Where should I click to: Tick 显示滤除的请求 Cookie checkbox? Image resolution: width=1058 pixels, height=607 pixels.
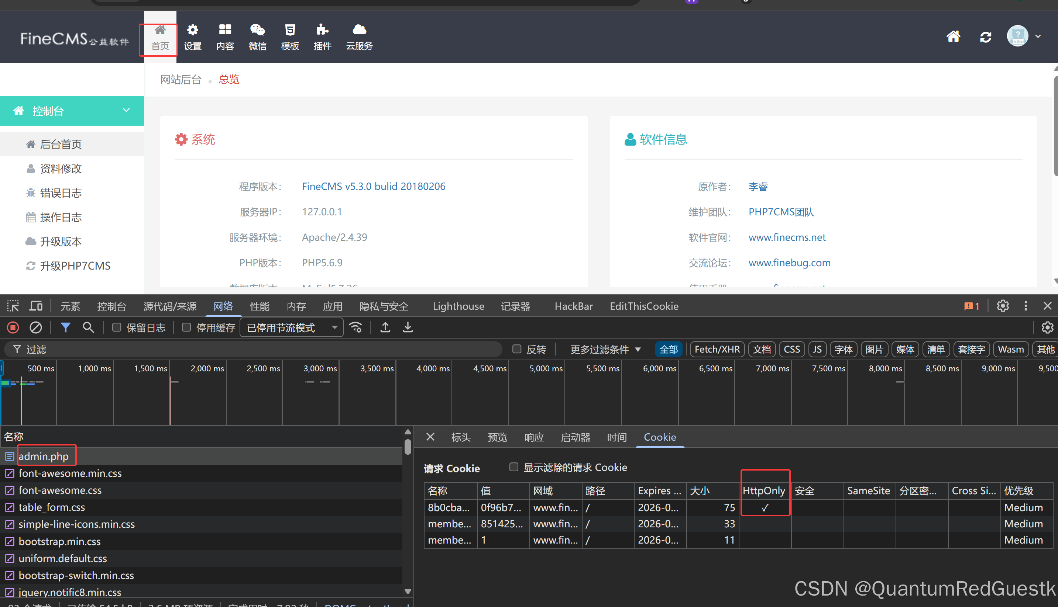(x=513, y=467)
